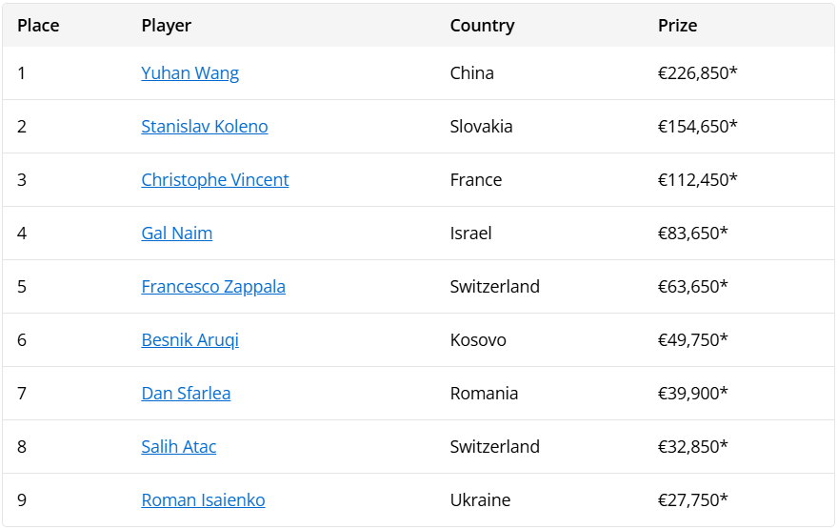Select the Kosovo country cell
The image size is (837, 529).
pyautogui.click(x=478, y=340)
